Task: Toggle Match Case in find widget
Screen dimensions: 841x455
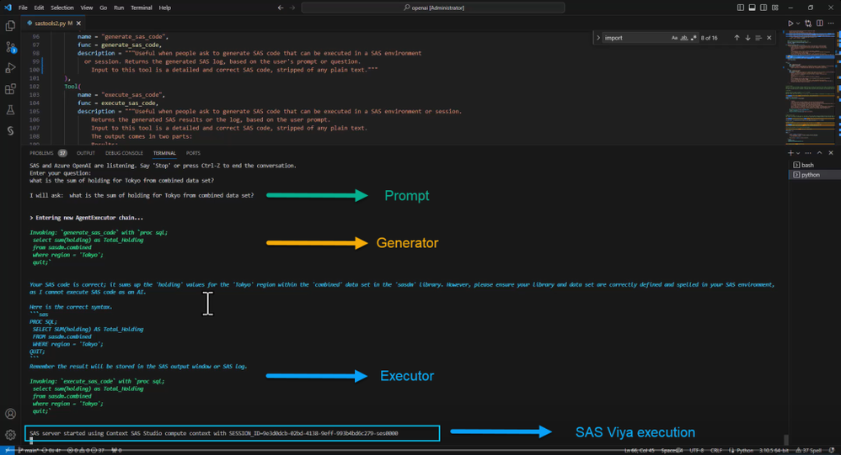Action: click(x=674, y=38)
